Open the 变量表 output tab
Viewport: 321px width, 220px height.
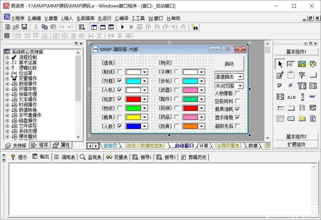(x=117, y=157)
